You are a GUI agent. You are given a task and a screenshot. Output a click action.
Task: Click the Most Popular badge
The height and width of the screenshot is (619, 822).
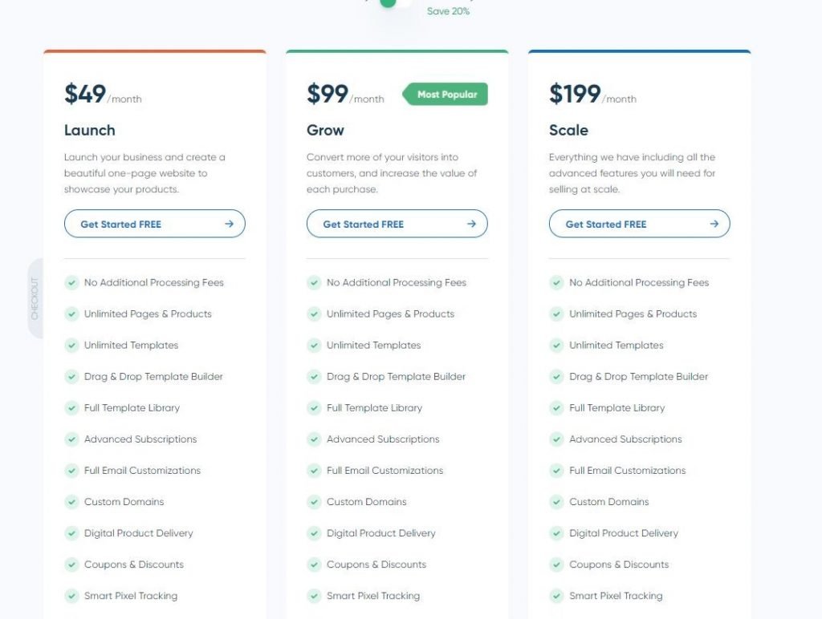[x=445, y=95]
